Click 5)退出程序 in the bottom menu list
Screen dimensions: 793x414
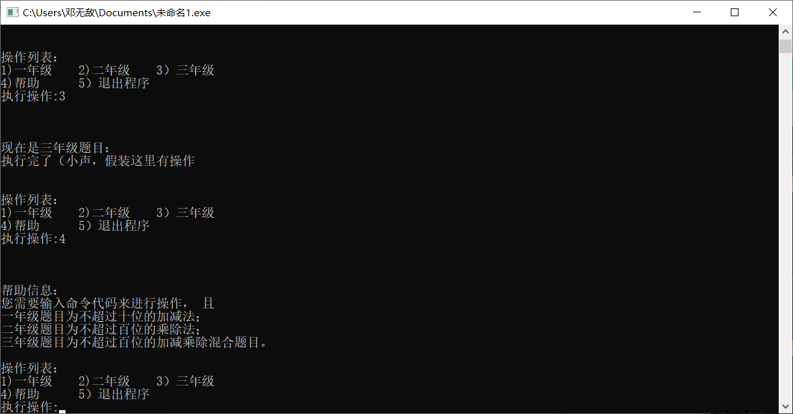coord(114,394)
